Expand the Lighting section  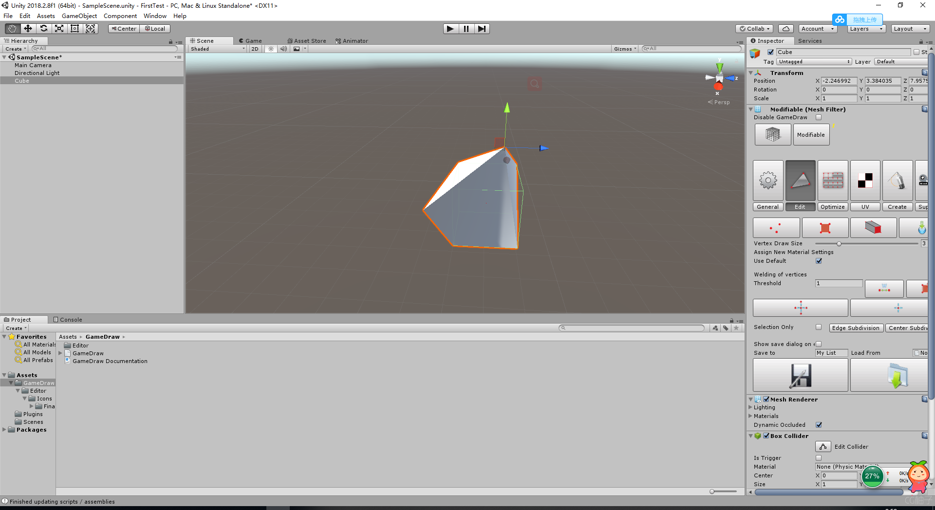750,407
